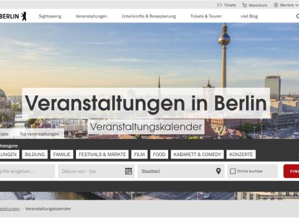The width and height of the screenshot is (299, 224).
Task: Select the BILDUNG category
Action: (x=35, y=154)
